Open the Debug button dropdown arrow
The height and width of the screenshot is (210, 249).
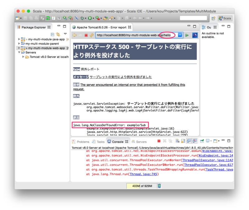pos(86,18)
